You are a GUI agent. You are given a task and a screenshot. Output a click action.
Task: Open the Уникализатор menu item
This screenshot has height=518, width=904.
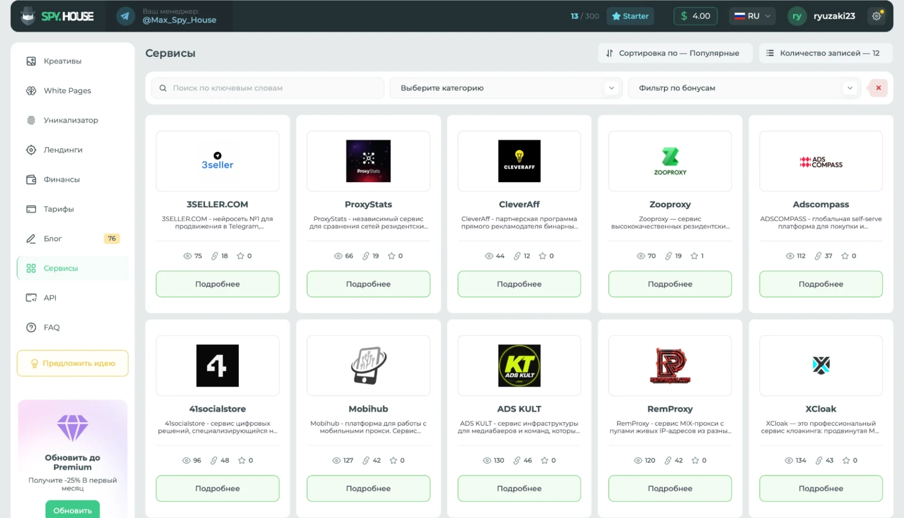73,120
